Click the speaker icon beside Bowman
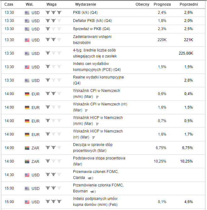Viewport: 207px width, 210px height. click(x=93, y=191)
